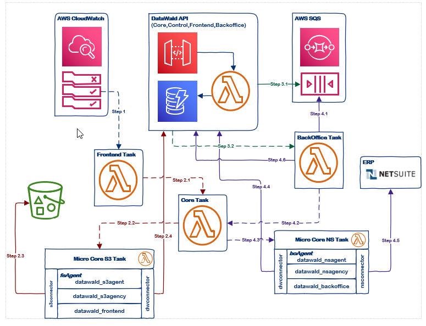Click the Step 4.6 connector label
Screen dimensions: 426x326
point(276,160)
